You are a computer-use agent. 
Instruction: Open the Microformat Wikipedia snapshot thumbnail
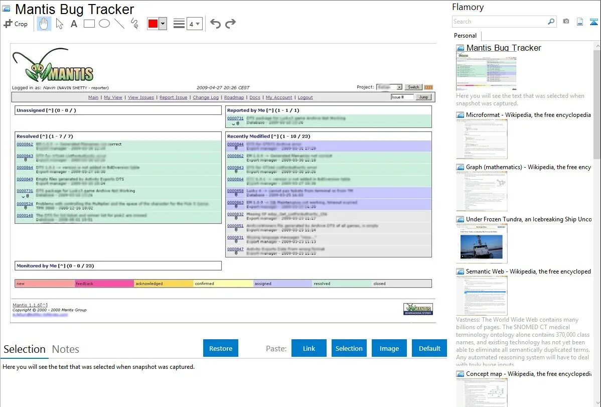(482, 139)
